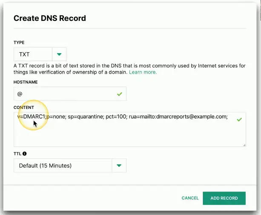Click the TTL info icon
This screenshot has height=215, width=261.
click(x=25, y=154)
